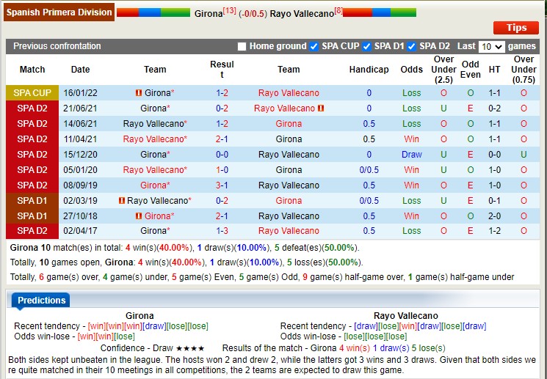Image resolution: width=547 pixels, height=379 pixels.
Task: Click the red Tips button
Action: coord(516,28)
